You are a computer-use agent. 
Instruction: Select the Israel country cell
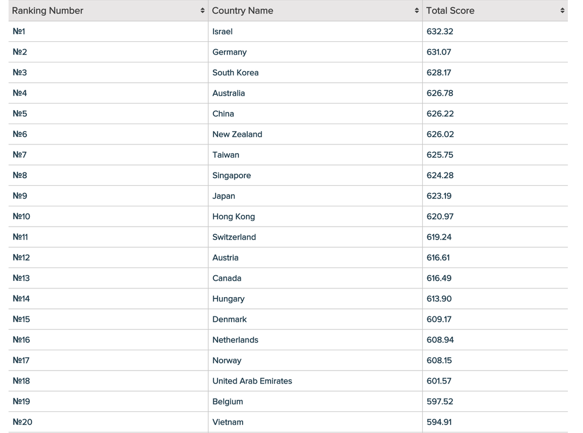(223, 31)
